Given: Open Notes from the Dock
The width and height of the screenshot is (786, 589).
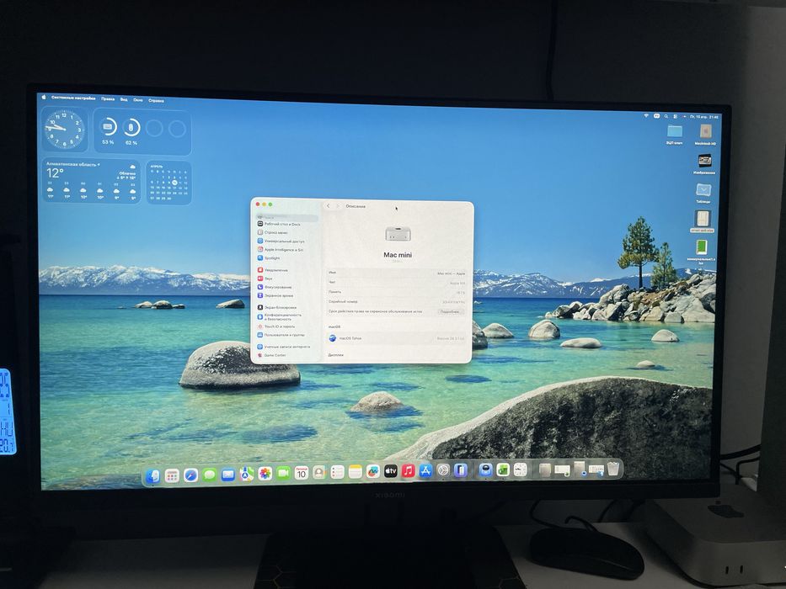Looking at the screenshot, I should point(356,472).
